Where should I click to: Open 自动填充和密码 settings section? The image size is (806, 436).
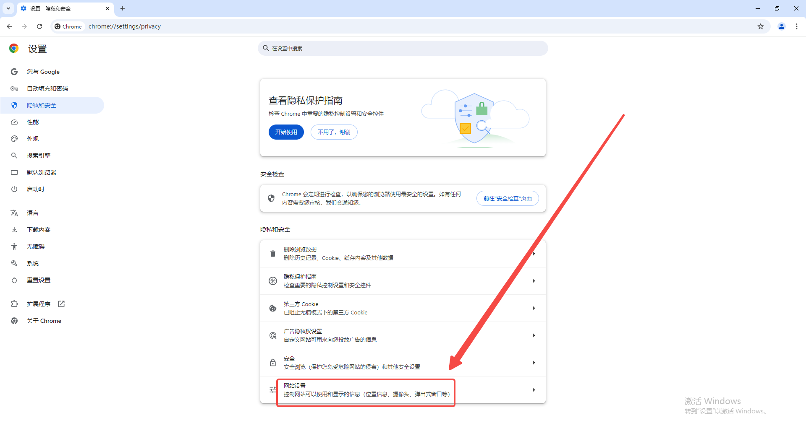52,88
